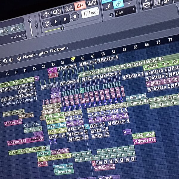Open the Line snap dropdown
This screenshot has height=179, width=179.
(x=125, y=11)
